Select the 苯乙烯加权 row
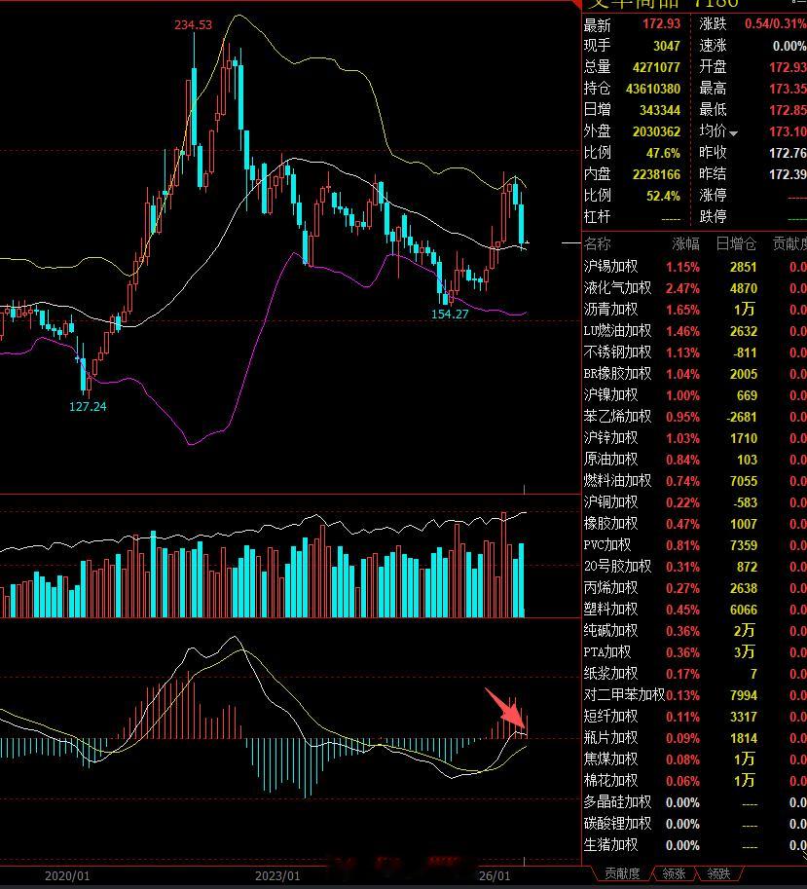Image resolution: width=807 pixels, height=889 pixels. (695, 417)
